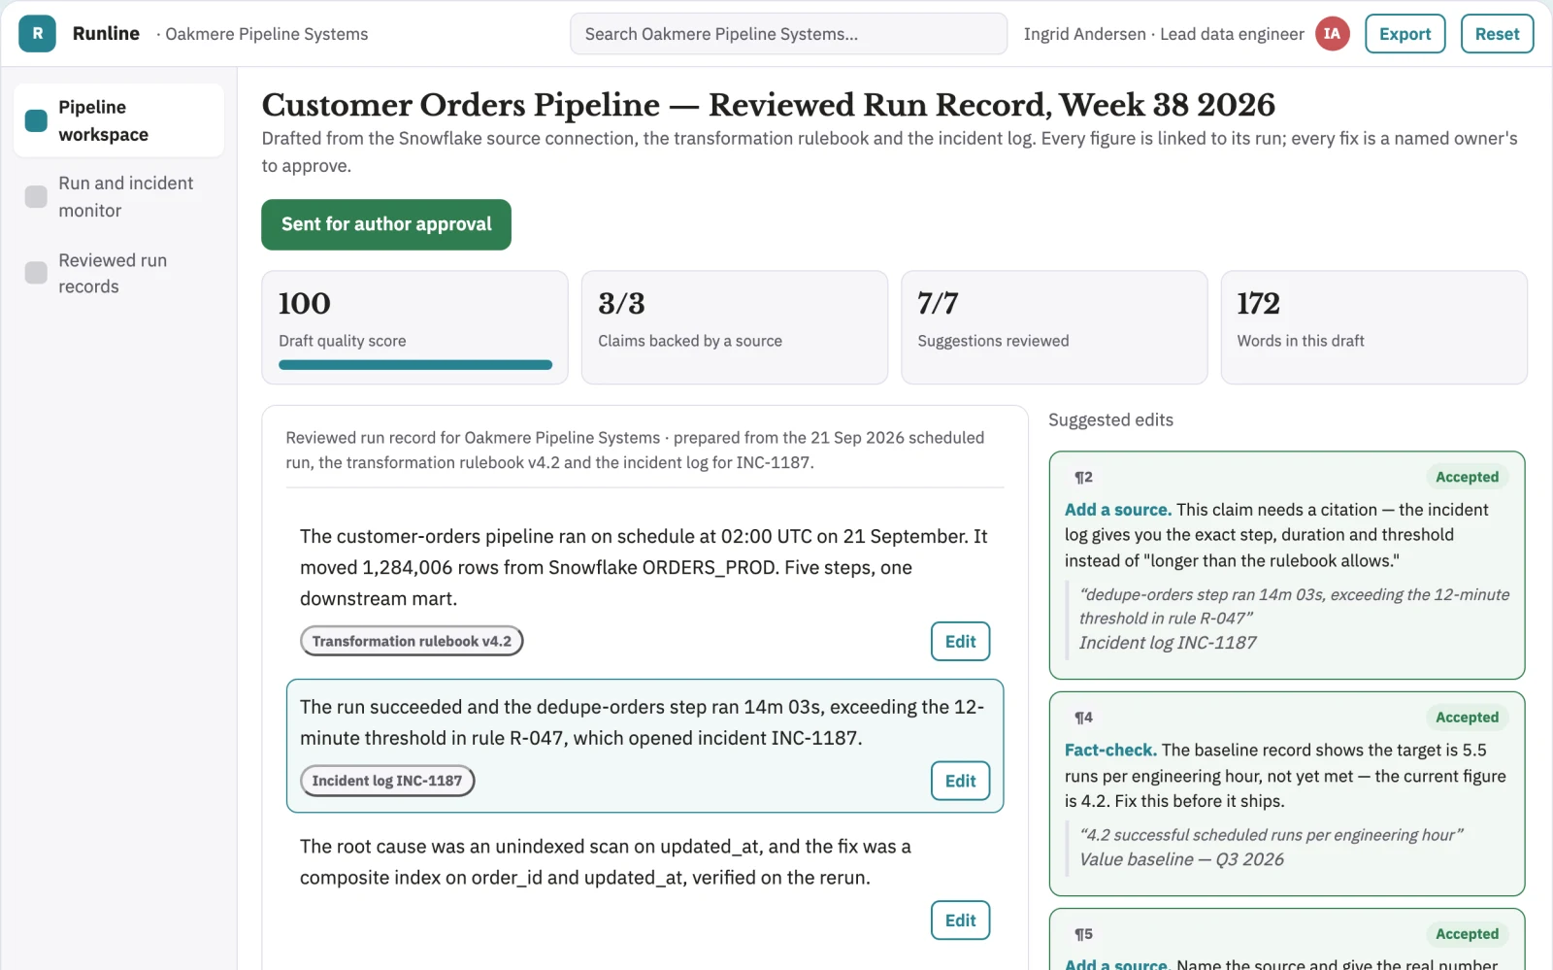Viewport: 1553px width, 970px height.
Task: Click Accepted badge on ¶5 suggestion
Action: [x=1467, y=934]
